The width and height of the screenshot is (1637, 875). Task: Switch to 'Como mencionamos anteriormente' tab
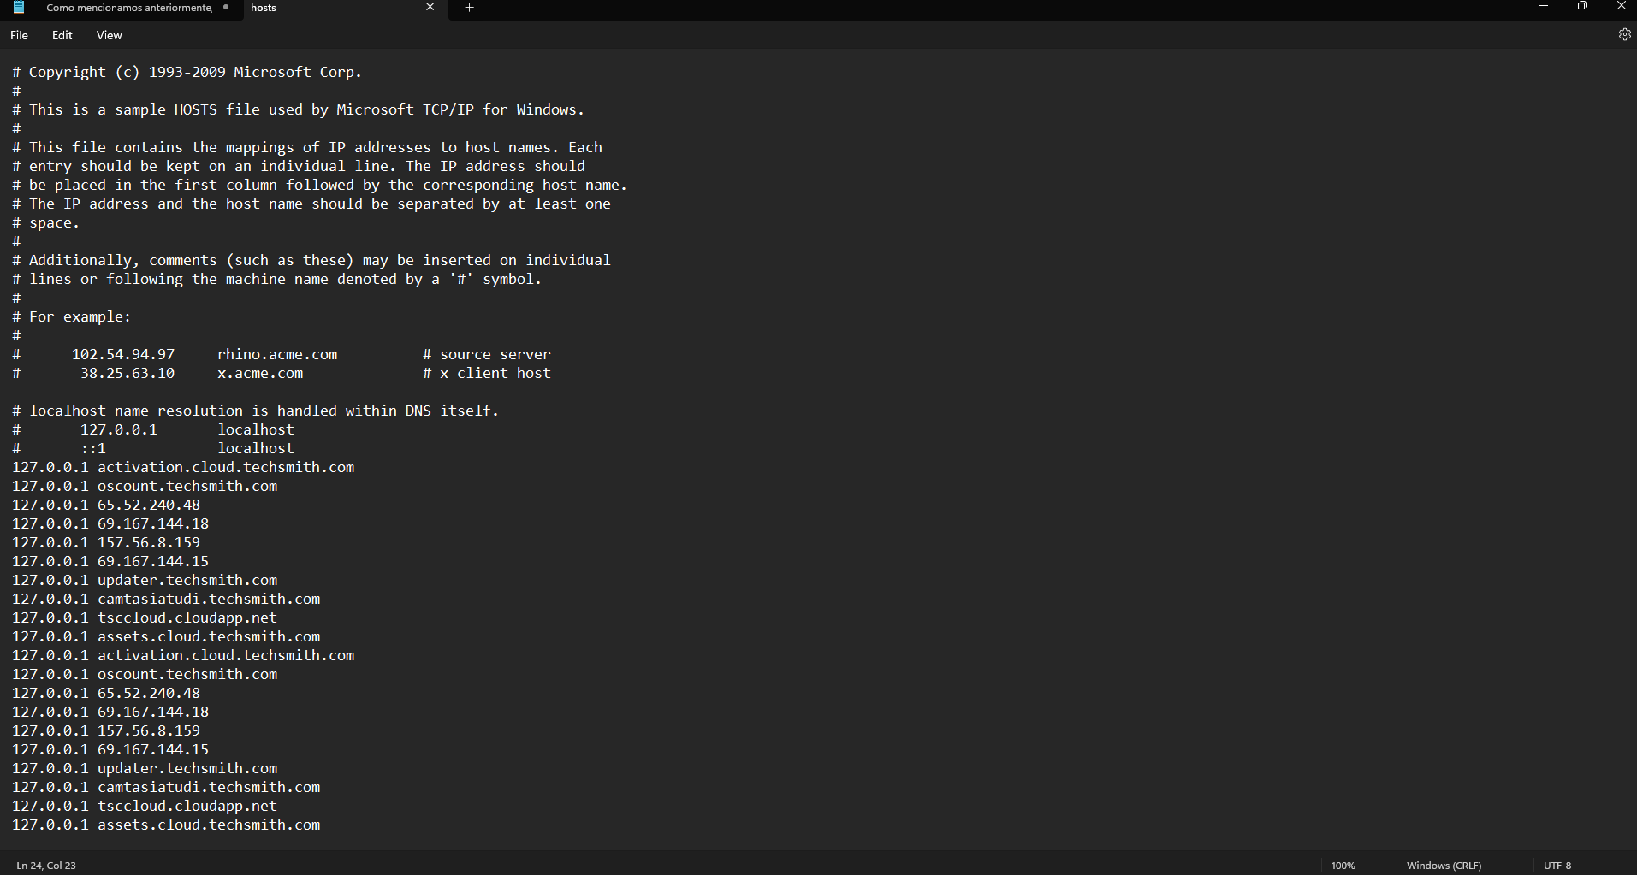coord(128,8)
